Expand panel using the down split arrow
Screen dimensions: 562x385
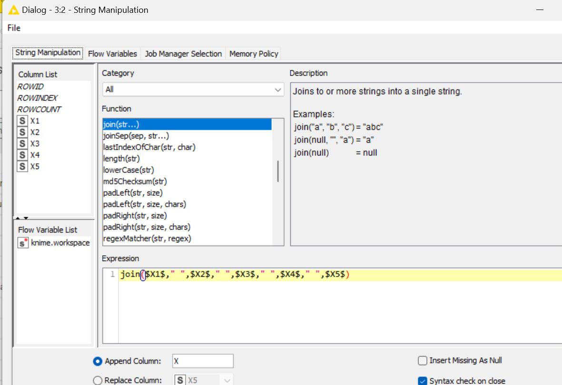26,218
